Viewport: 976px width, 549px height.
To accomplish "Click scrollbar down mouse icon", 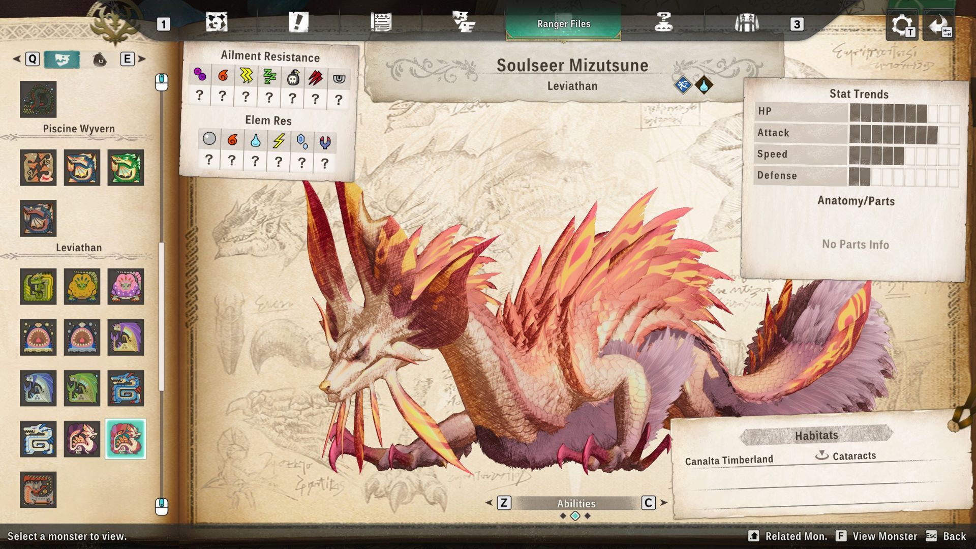I will coord(162,506).
